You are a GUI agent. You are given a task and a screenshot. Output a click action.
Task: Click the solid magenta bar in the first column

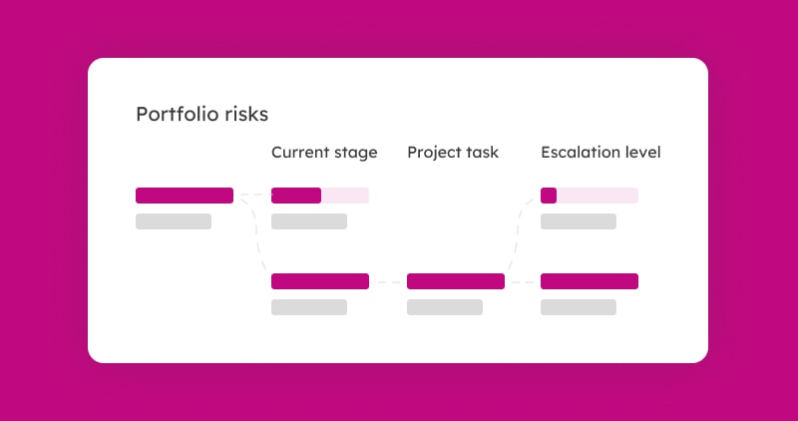(x=185, y=196)
